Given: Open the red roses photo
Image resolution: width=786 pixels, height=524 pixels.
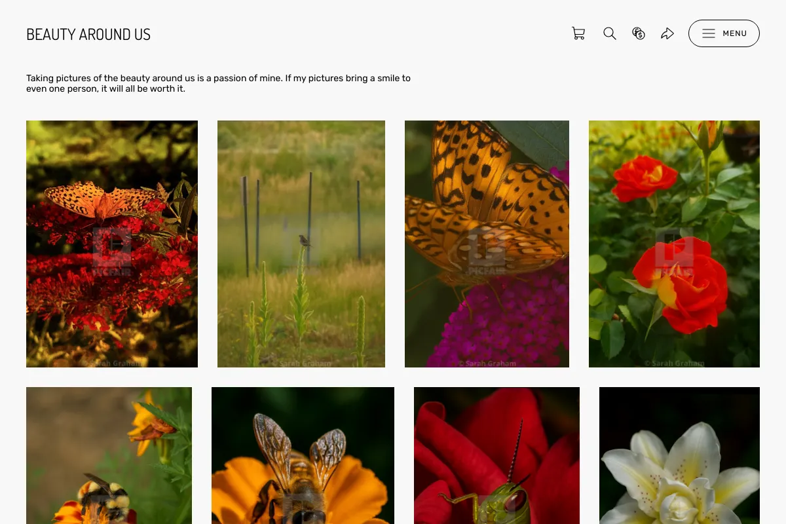Looking at the screenshot, I should pos(674,244).
